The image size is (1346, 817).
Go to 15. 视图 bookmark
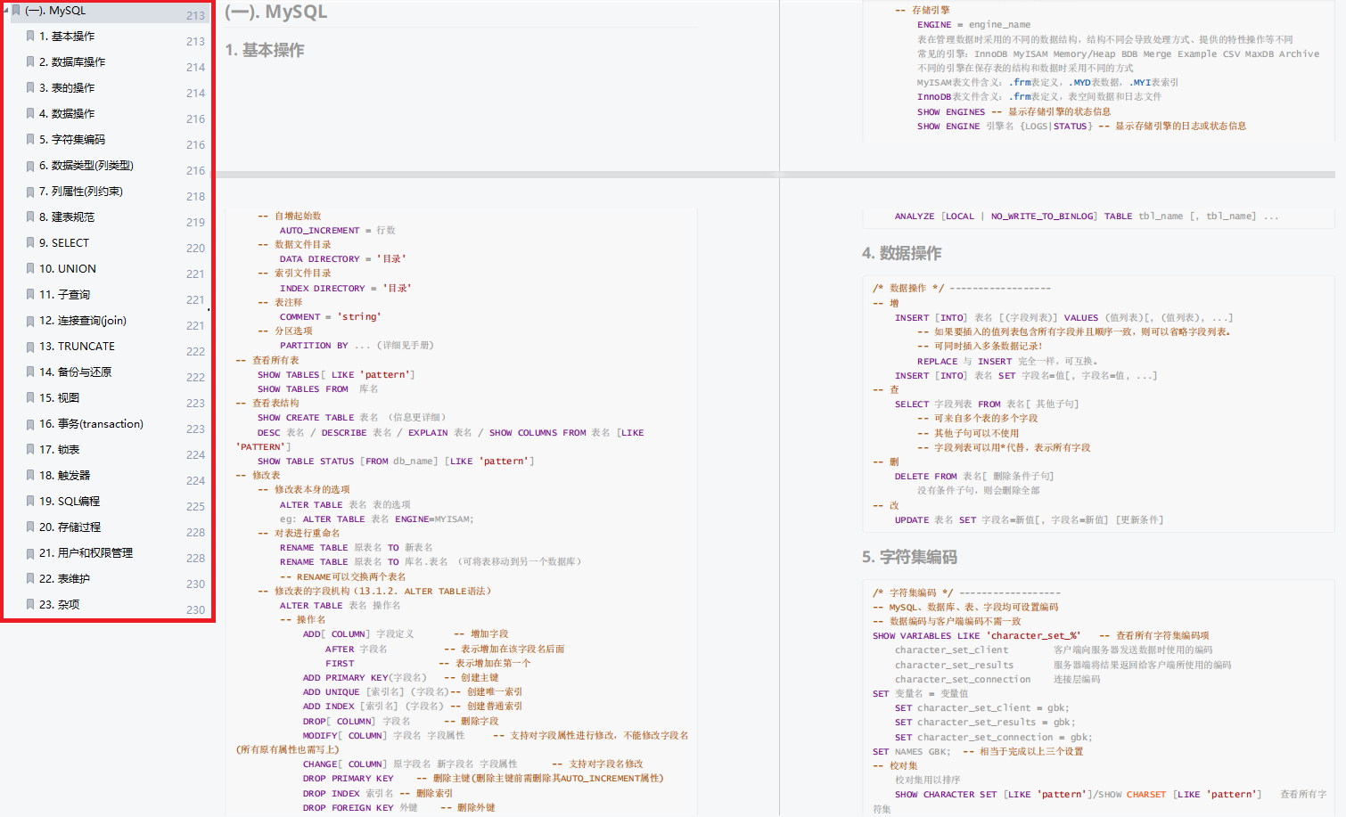click(x=60, y=398)
